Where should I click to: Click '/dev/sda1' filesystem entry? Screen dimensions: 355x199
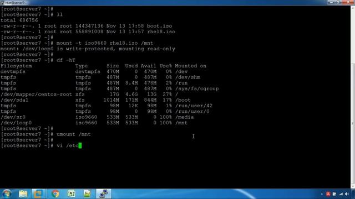click(x=14, y=100)
